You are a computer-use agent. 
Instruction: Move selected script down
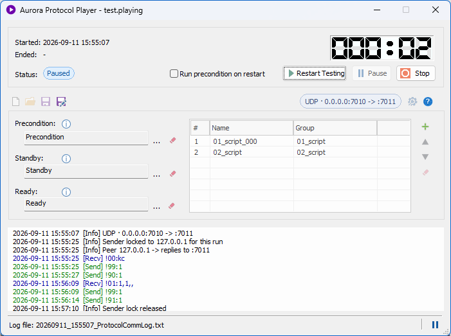point(425,157)
